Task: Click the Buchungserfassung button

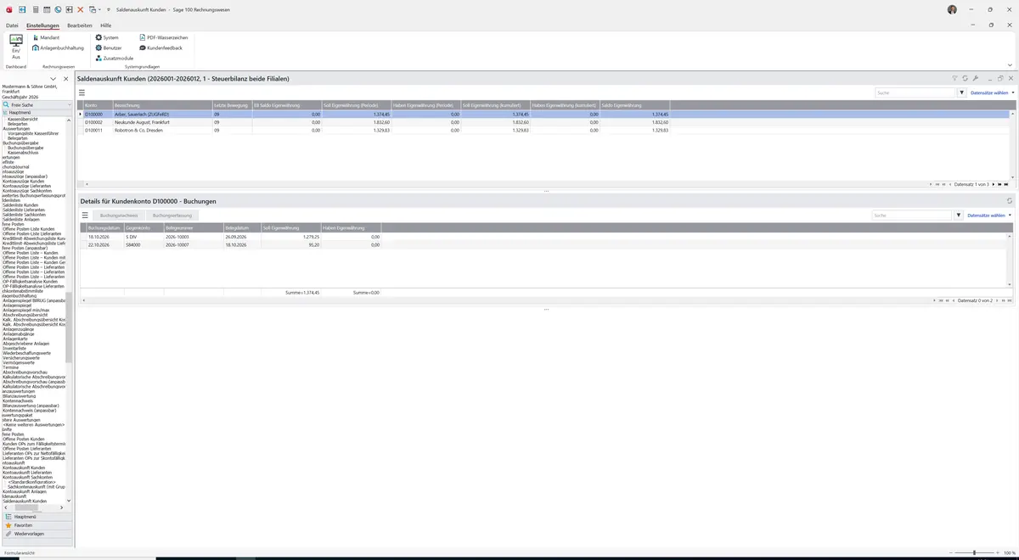Action: pyautogui.click(x=172, y=216)
